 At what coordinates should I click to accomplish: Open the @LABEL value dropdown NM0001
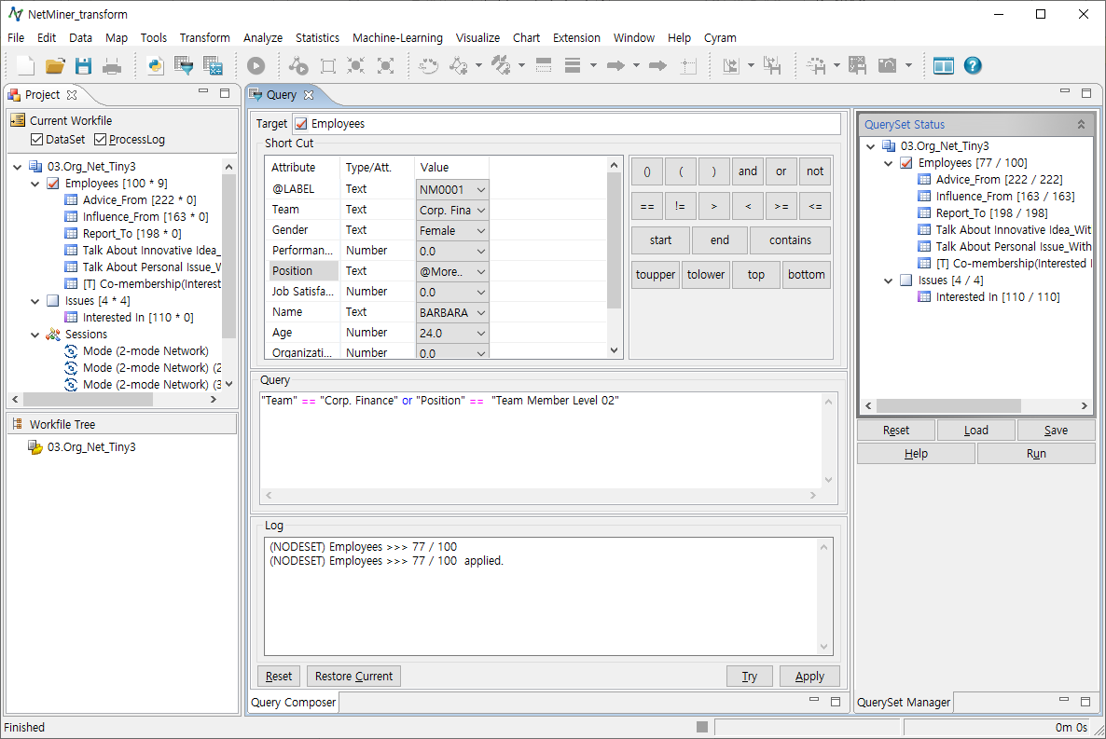[x=452, y=190]
